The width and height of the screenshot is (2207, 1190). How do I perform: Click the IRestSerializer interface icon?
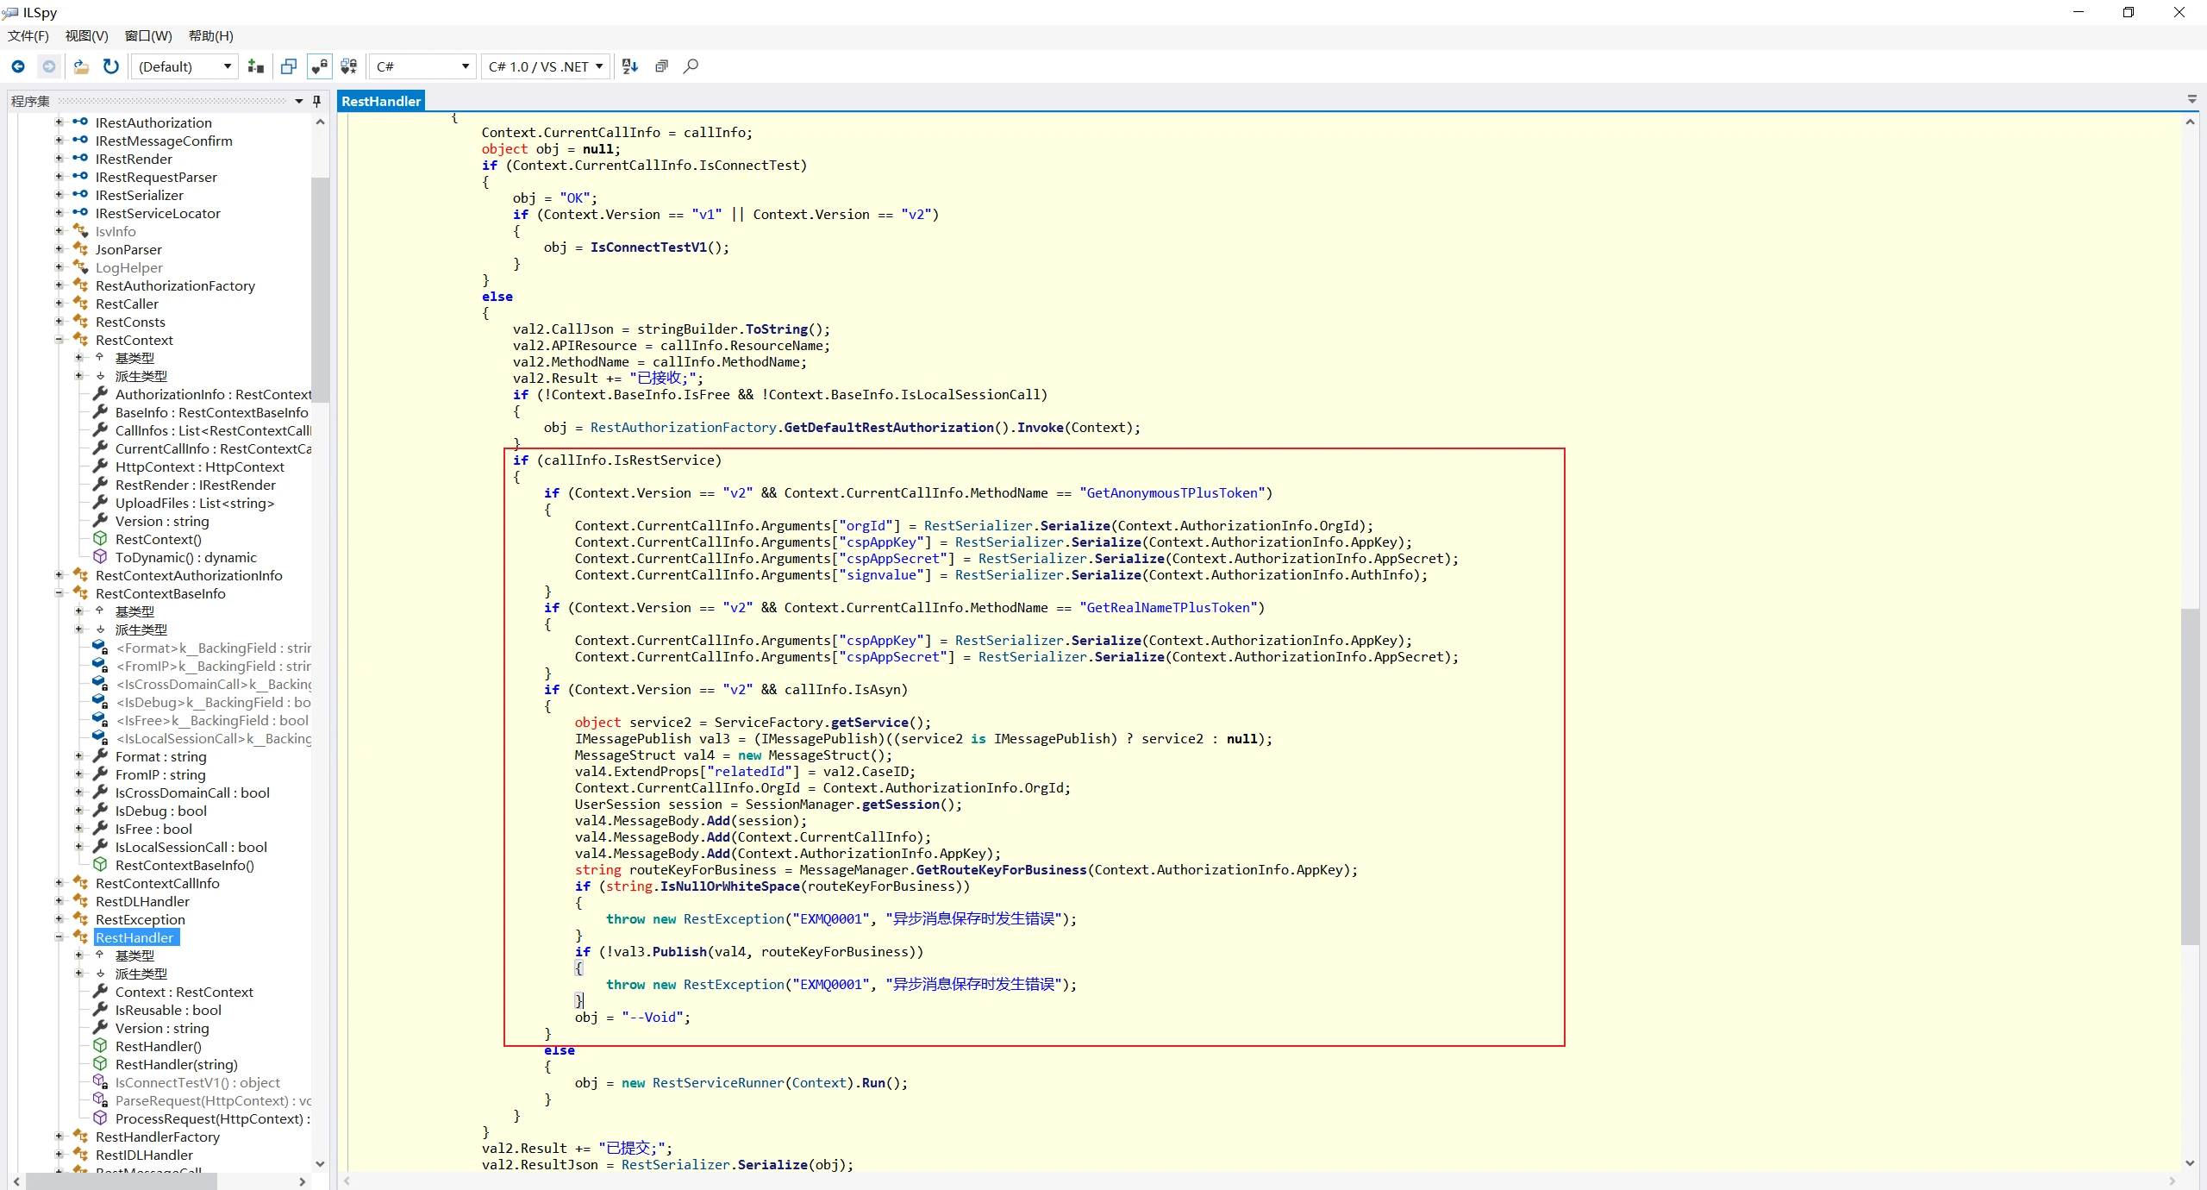pyautogui.click(x=80, y=195)
